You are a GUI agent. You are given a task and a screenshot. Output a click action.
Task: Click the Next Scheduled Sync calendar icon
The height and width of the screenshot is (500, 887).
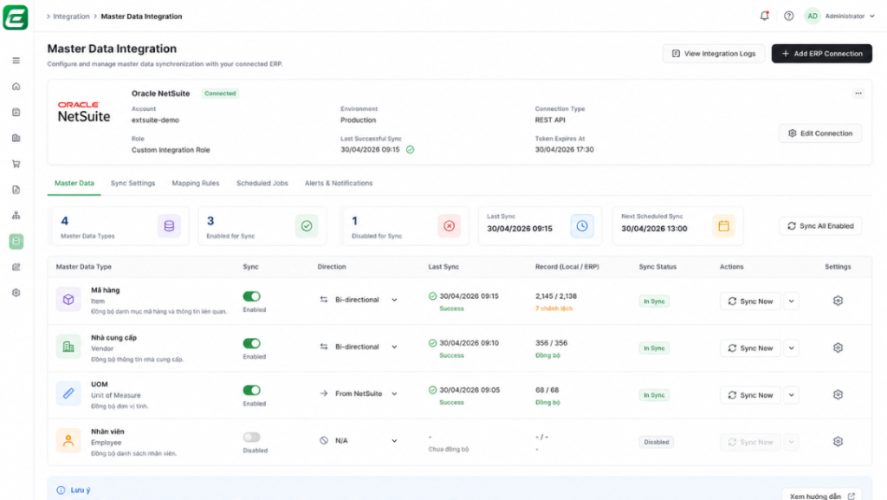(x=723, y=226)
